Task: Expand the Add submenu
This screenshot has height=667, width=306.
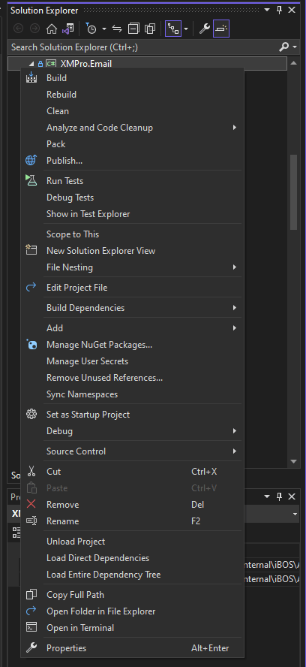Action: tap(132, 328)
